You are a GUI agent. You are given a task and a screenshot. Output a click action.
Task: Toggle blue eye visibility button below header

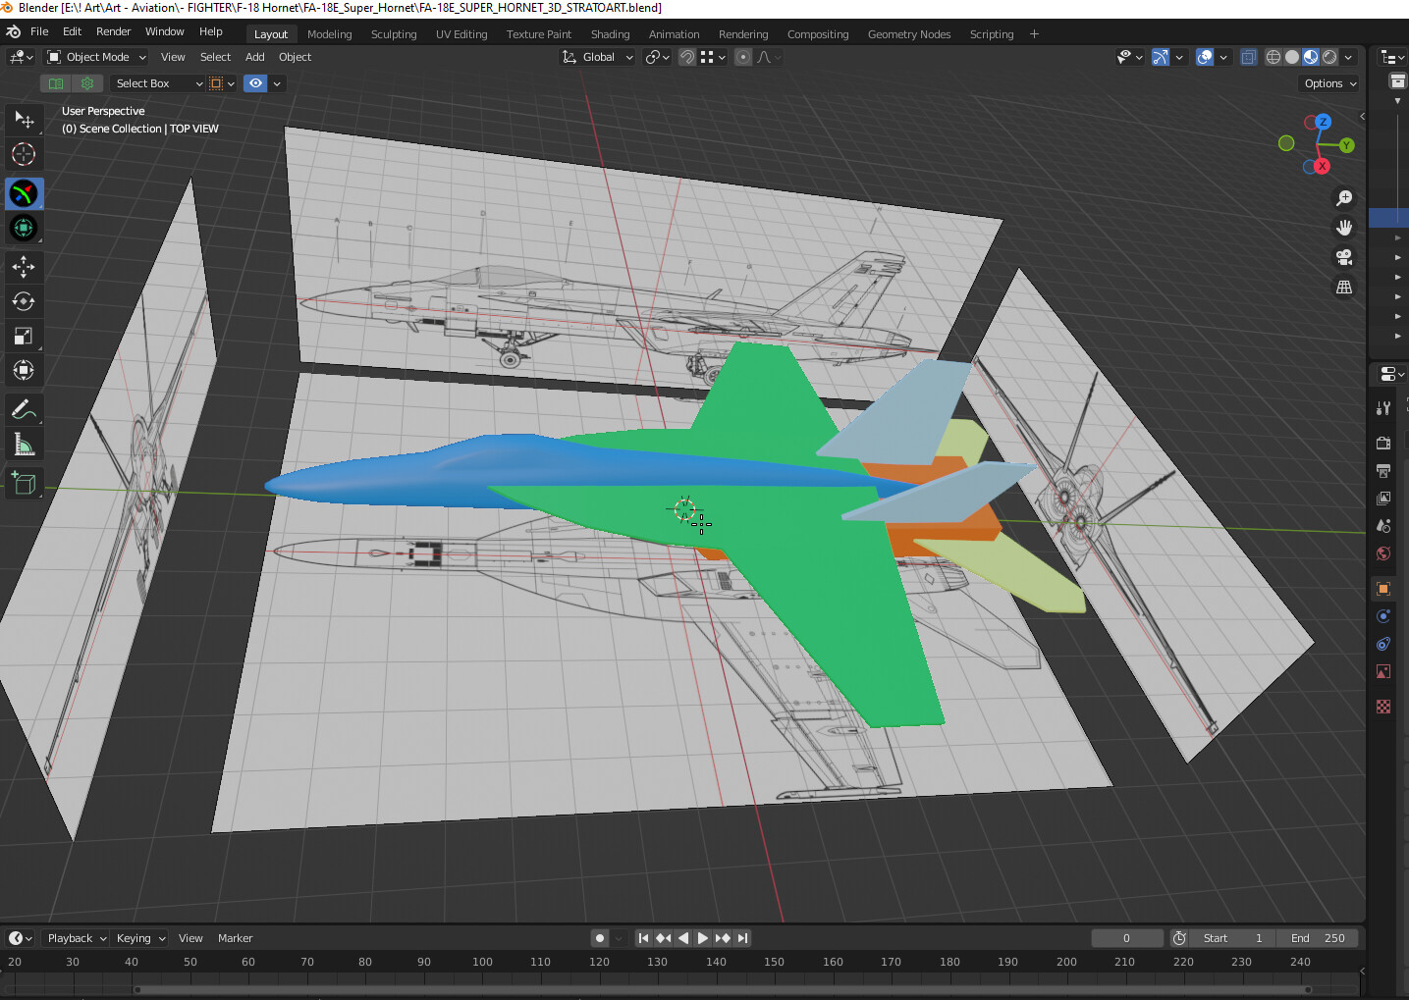pos(255,83)
